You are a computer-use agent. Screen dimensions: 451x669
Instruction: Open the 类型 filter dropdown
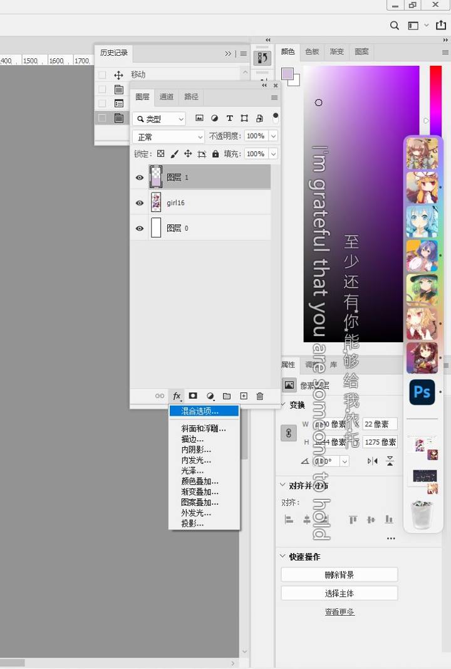pos(159,119)
